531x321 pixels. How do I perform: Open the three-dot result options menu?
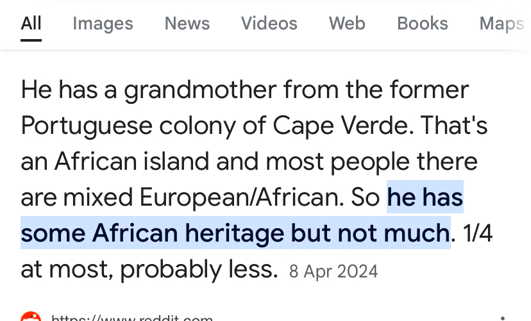(x=502, y=317)
